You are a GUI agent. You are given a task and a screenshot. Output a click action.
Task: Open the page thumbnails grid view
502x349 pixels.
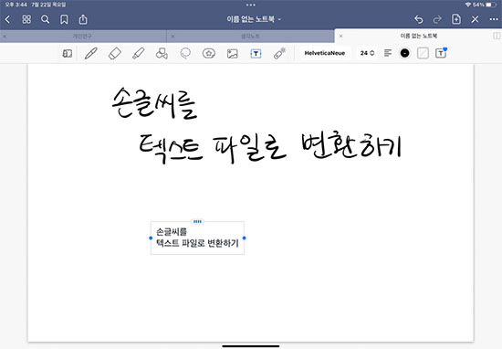click(x=26, y=19)
